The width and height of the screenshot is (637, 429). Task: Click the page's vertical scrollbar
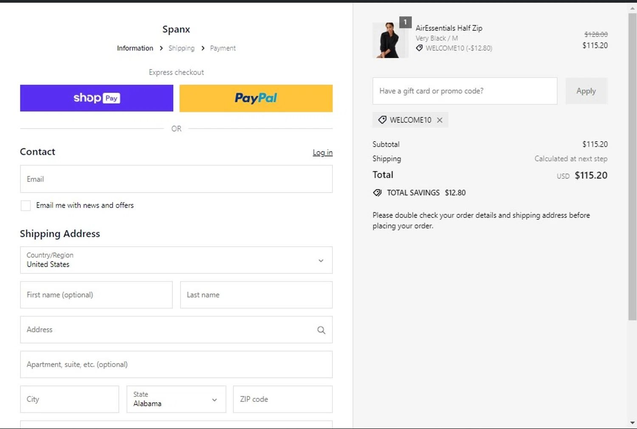[x=632, y=170]
